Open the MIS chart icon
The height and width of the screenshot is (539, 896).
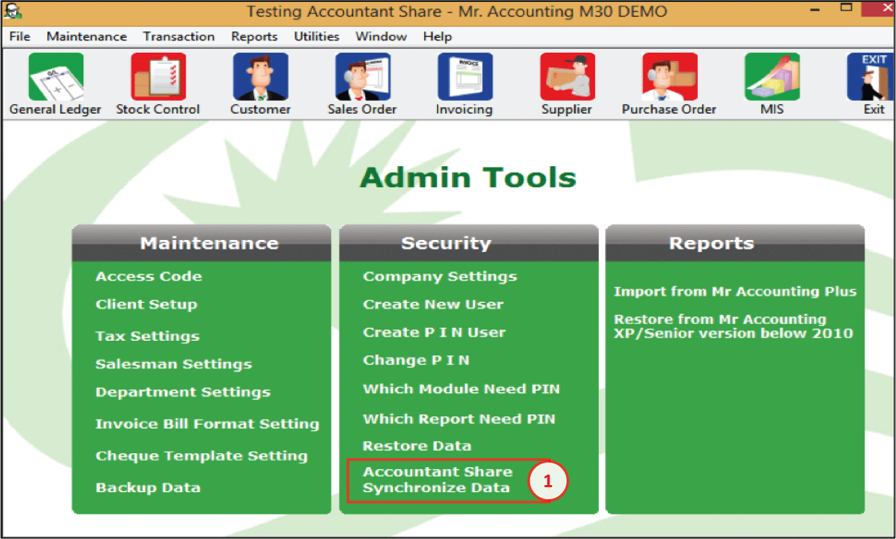772,77
